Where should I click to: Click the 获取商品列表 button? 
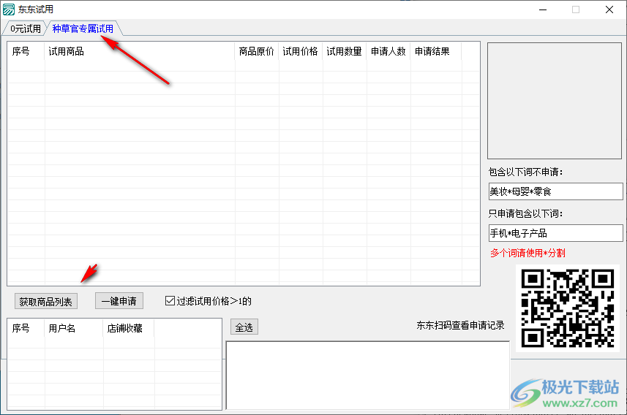point(46,302)
